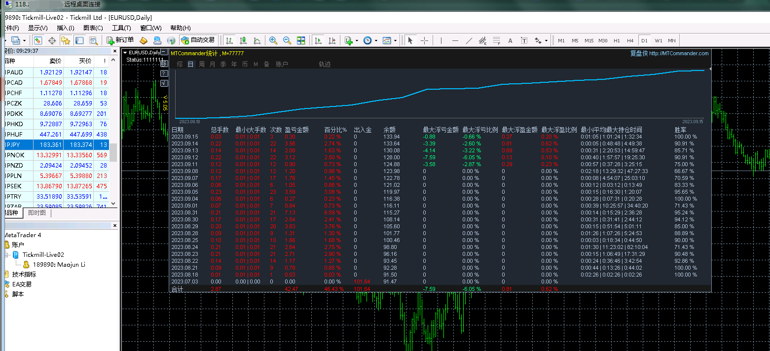Screen dimensions: 770x351
Task: Zoom in on the chart
Action: 273,40
